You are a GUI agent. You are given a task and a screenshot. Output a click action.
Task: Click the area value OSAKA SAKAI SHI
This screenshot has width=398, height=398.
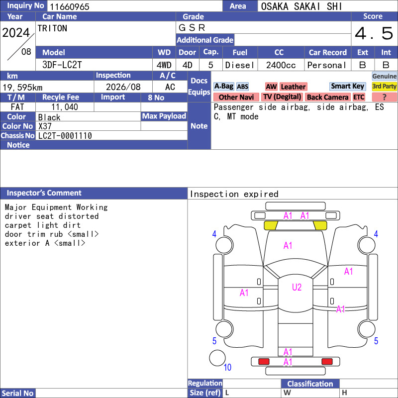(x=301, y=6)
